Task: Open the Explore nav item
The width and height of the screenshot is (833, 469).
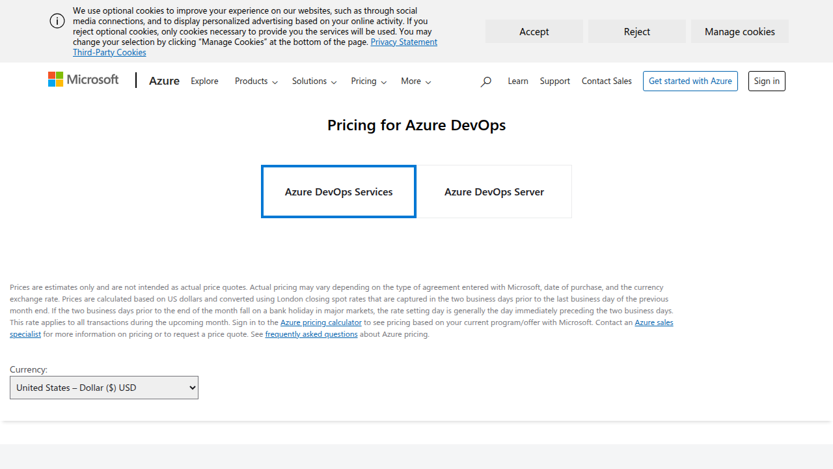Action: tap(204, 81)
